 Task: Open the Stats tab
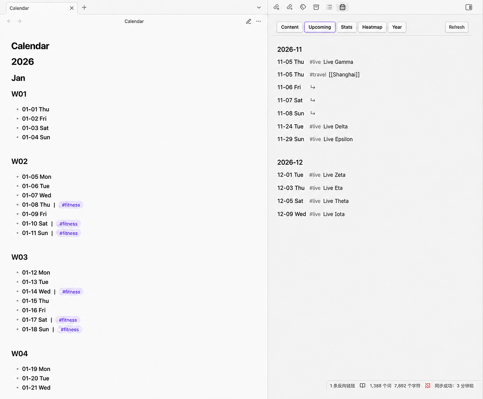(x=347, y=27)
